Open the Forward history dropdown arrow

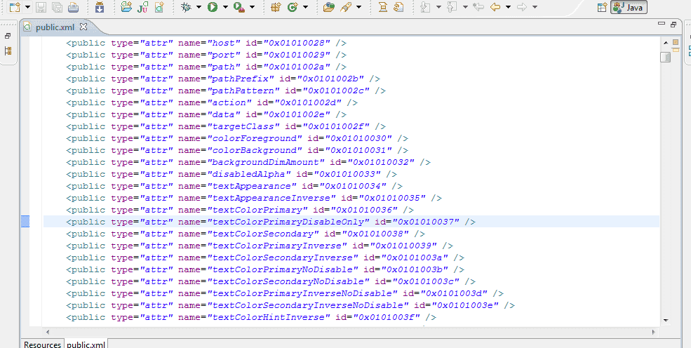coord(535,7)
